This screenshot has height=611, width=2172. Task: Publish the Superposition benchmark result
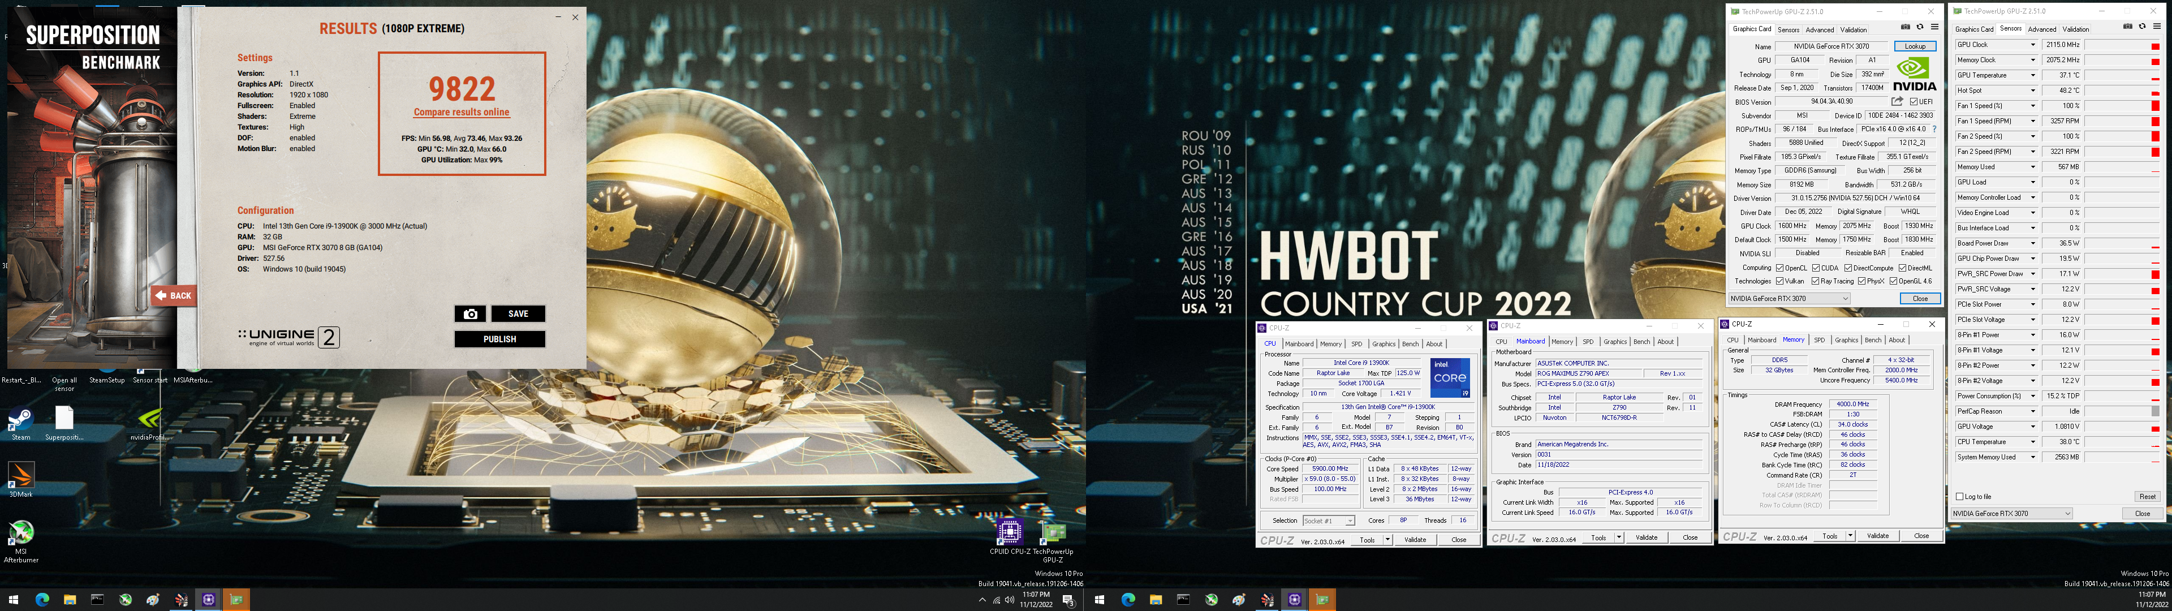(499, 339)
